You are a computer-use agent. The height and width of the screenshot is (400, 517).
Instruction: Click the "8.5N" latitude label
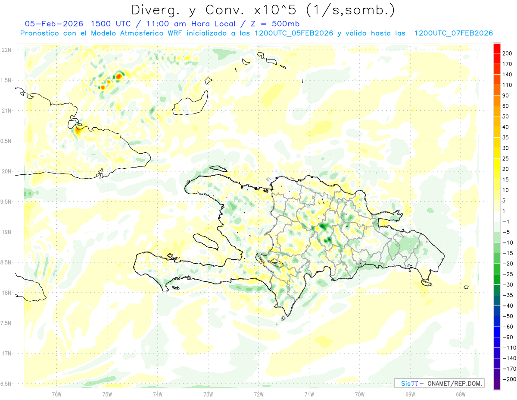[x=6, y=262]
